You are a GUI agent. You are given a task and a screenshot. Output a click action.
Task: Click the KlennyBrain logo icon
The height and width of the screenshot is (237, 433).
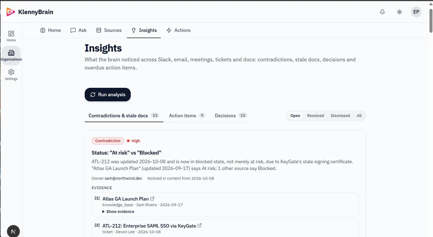(x=11, y=12)
